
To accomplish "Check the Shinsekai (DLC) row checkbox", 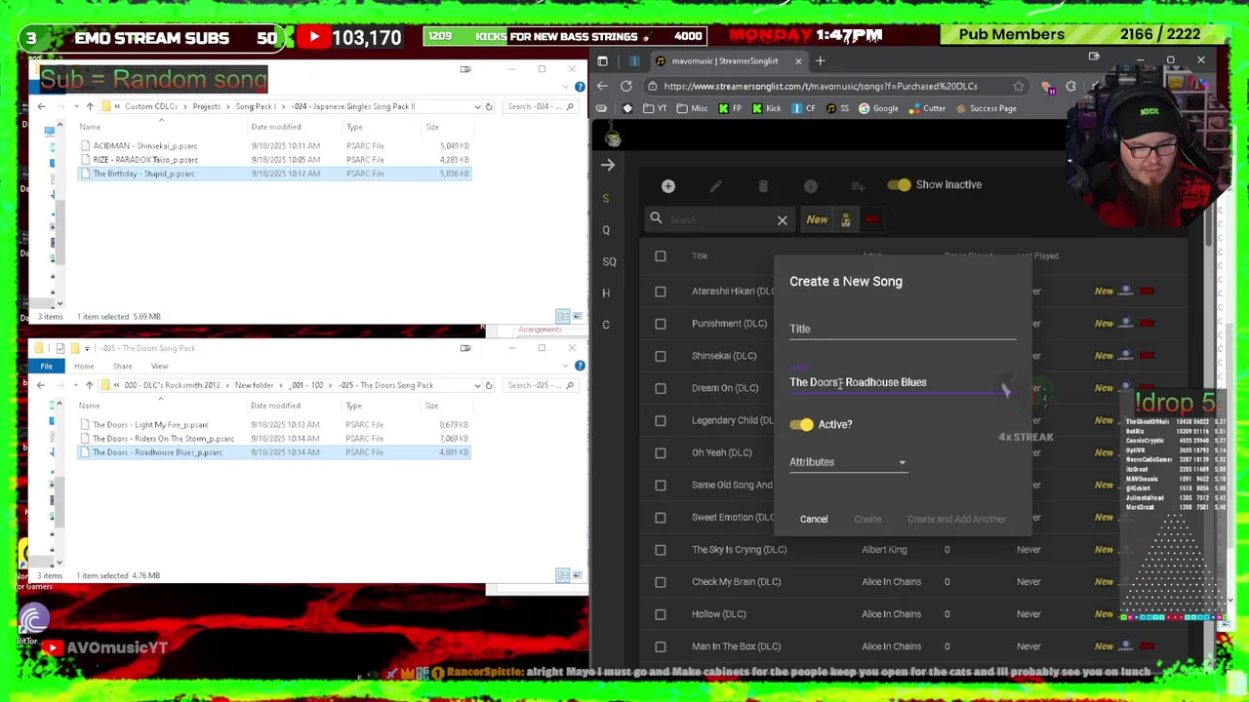I will coord(661,356).
